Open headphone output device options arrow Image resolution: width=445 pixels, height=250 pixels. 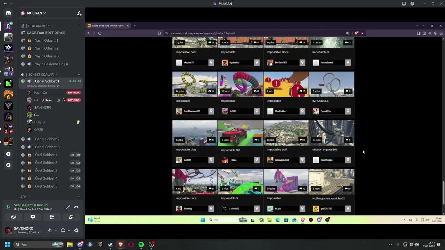tap(69, 230)
